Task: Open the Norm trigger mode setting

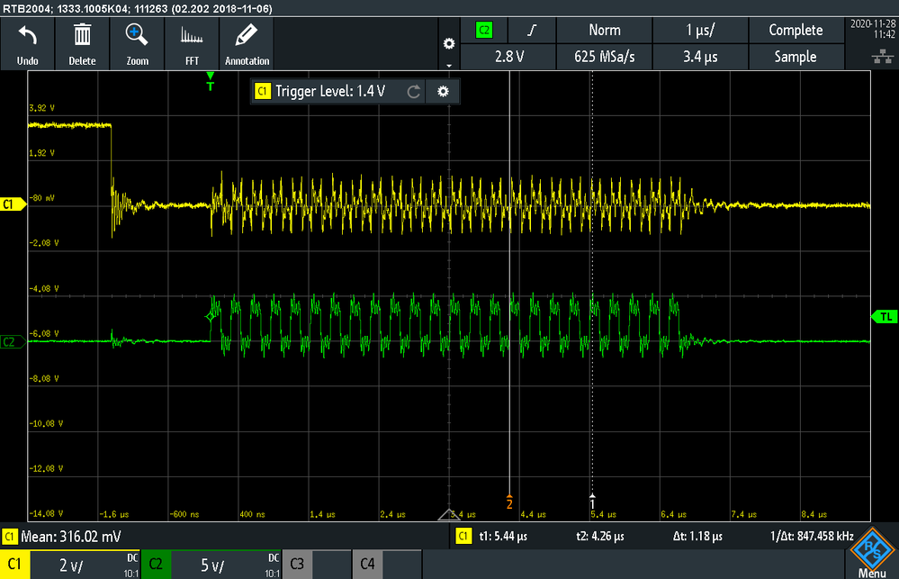Action: 605,30
